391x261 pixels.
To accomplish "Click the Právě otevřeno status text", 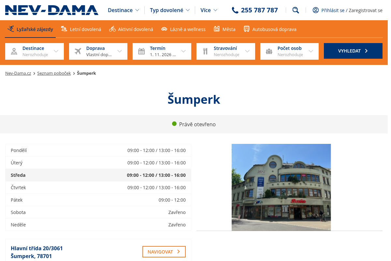I will pos(197,124).
